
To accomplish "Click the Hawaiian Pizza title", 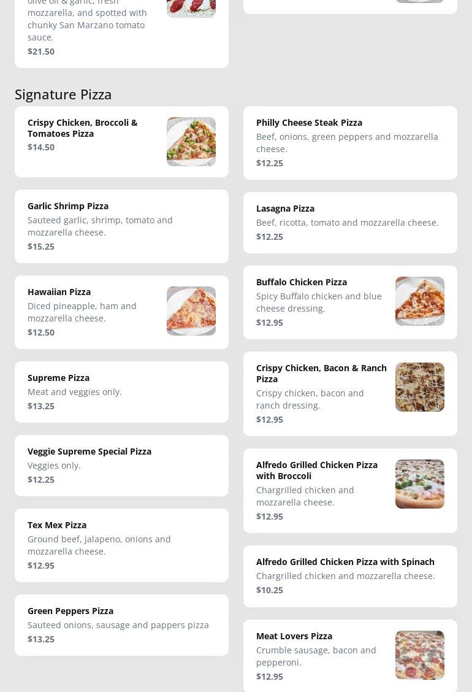I will coord(59,292).
